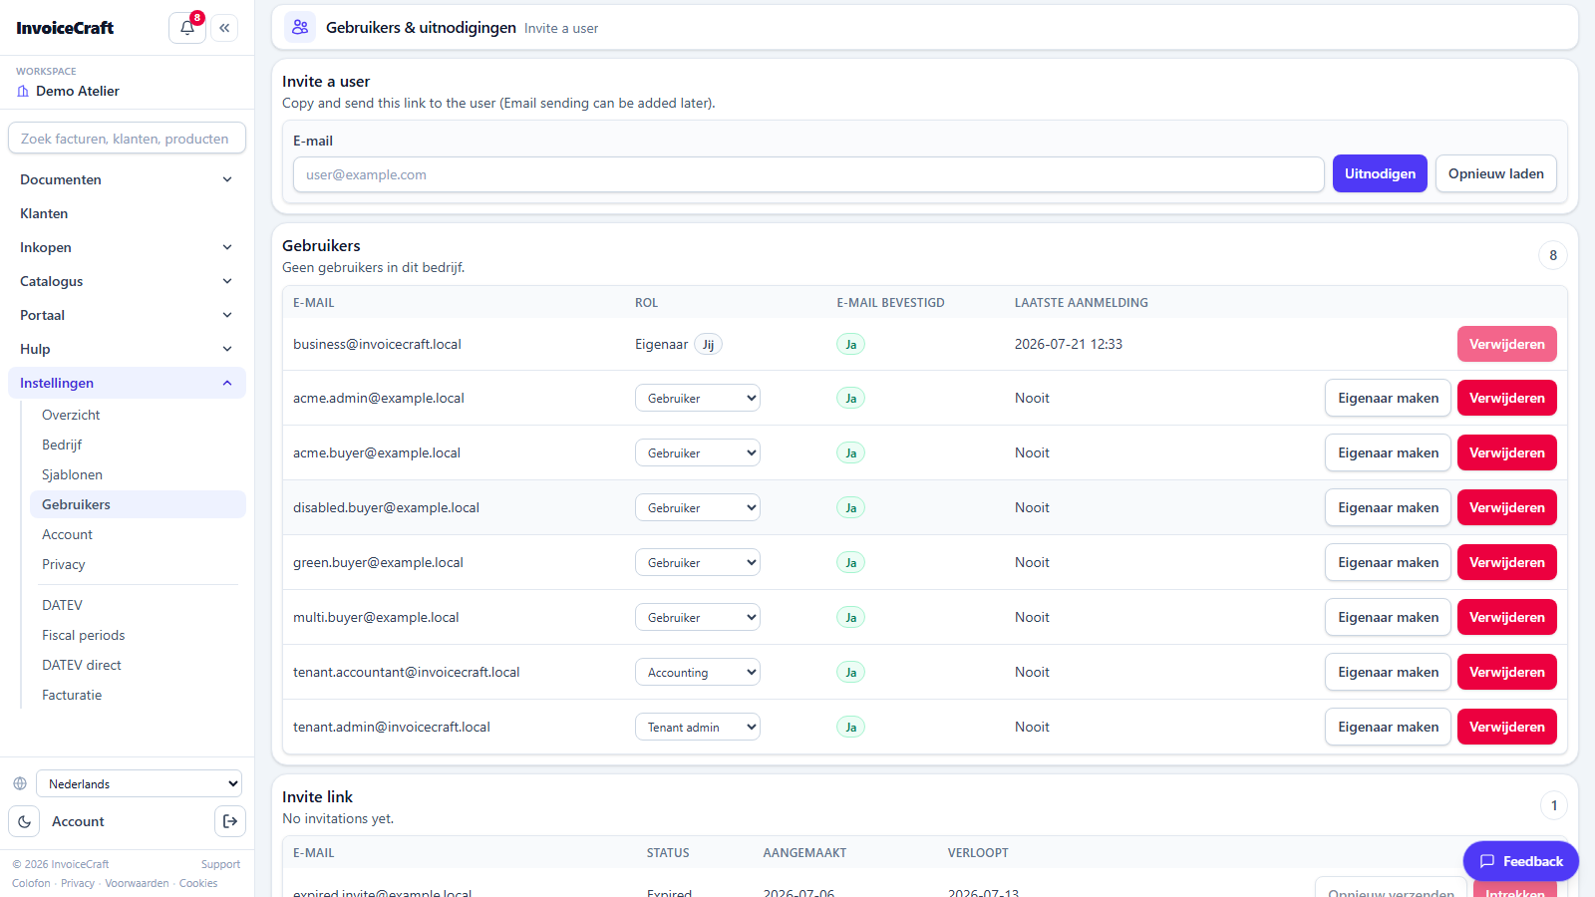Make acme.buyer@example.local the owner

tap(1388, 452)
